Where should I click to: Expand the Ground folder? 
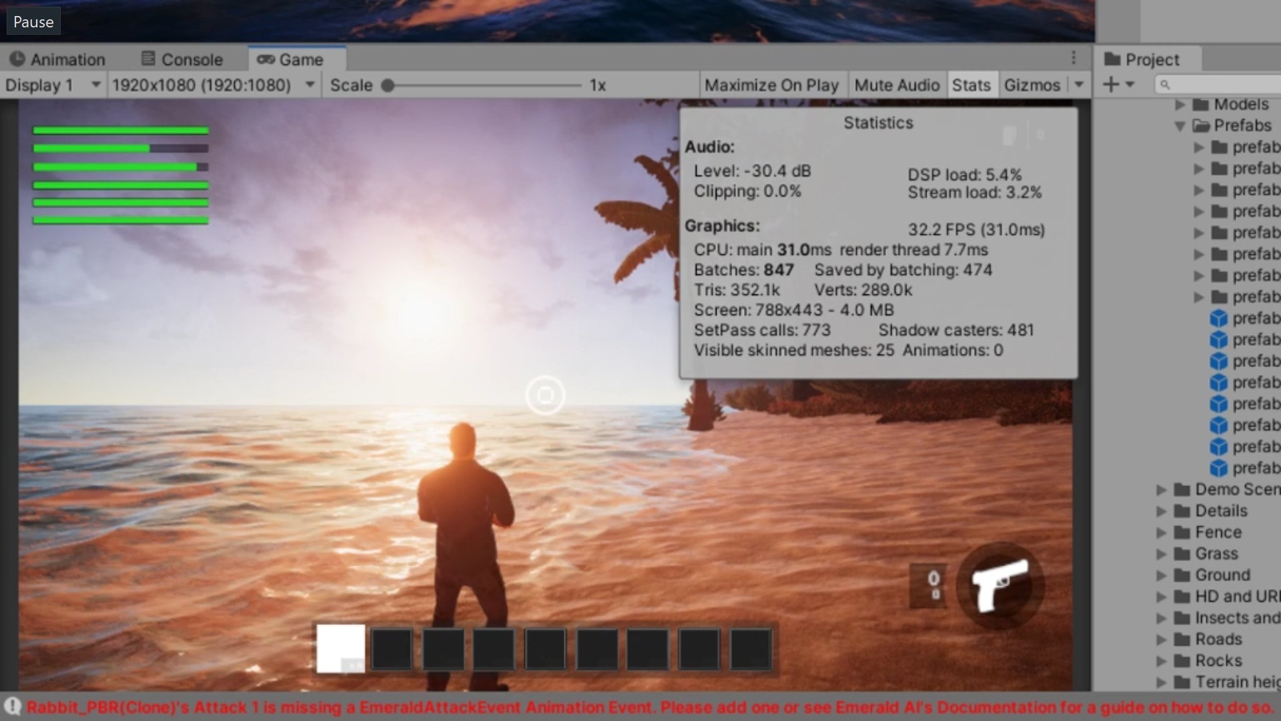point(1162,575)
